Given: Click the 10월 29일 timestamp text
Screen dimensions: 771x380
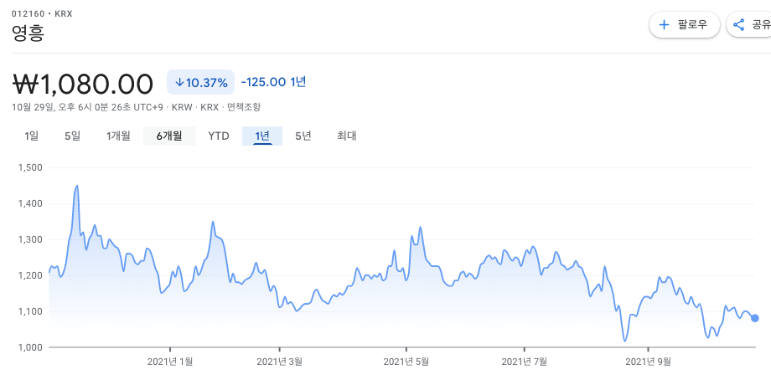Looking at the screenshot, I should (89, 107).
